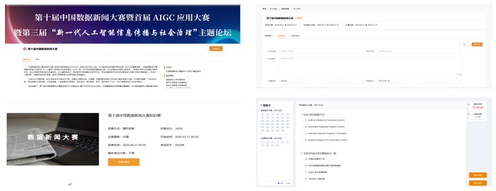Jump to single-choice question 6 in 答题卡

pos(287,115)
